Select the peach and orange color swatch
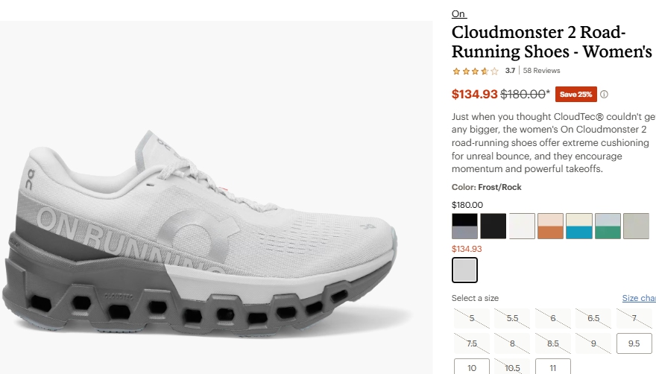The image size is (656, 374). coord(550,226)
